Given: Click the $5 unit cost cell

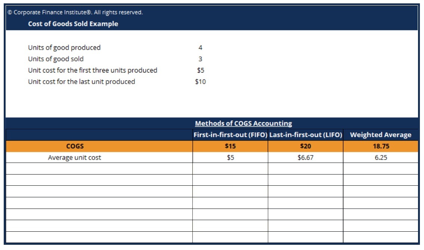Looking at the screenshot, I should click(200, 70).
